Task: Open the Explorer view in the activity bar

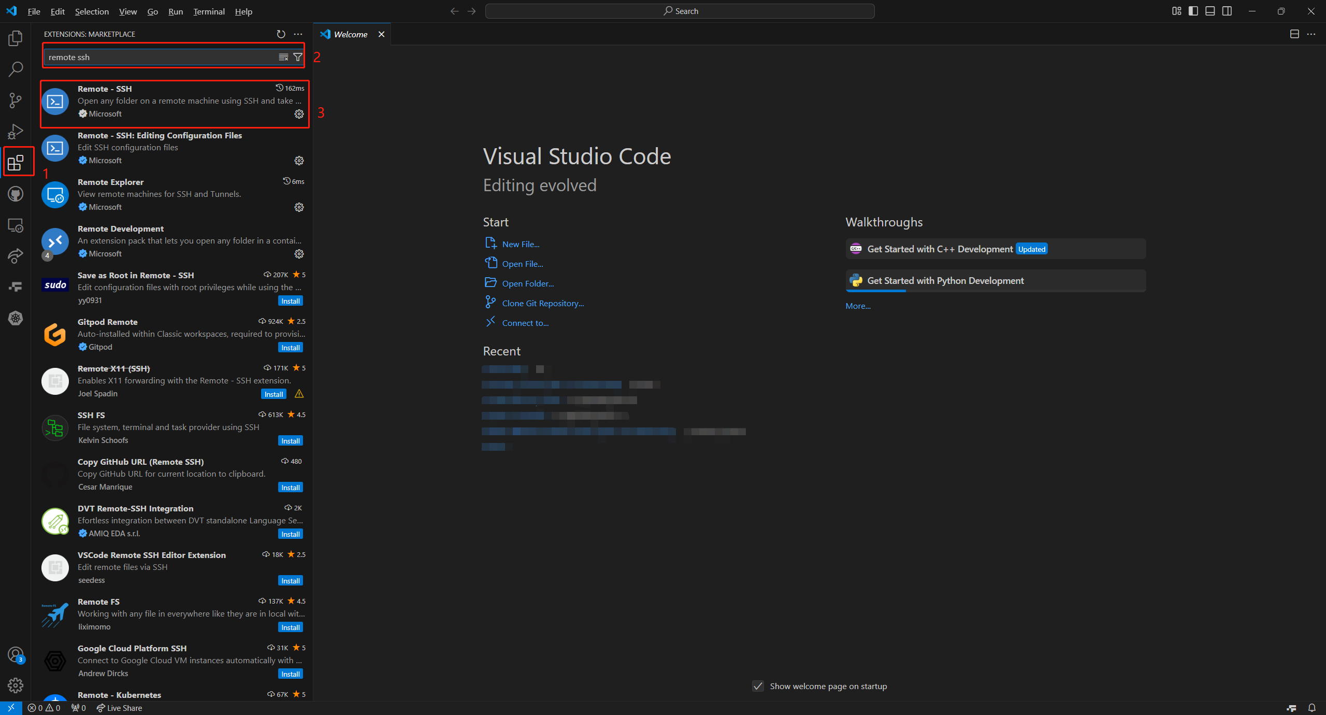Action: [16, 37]
